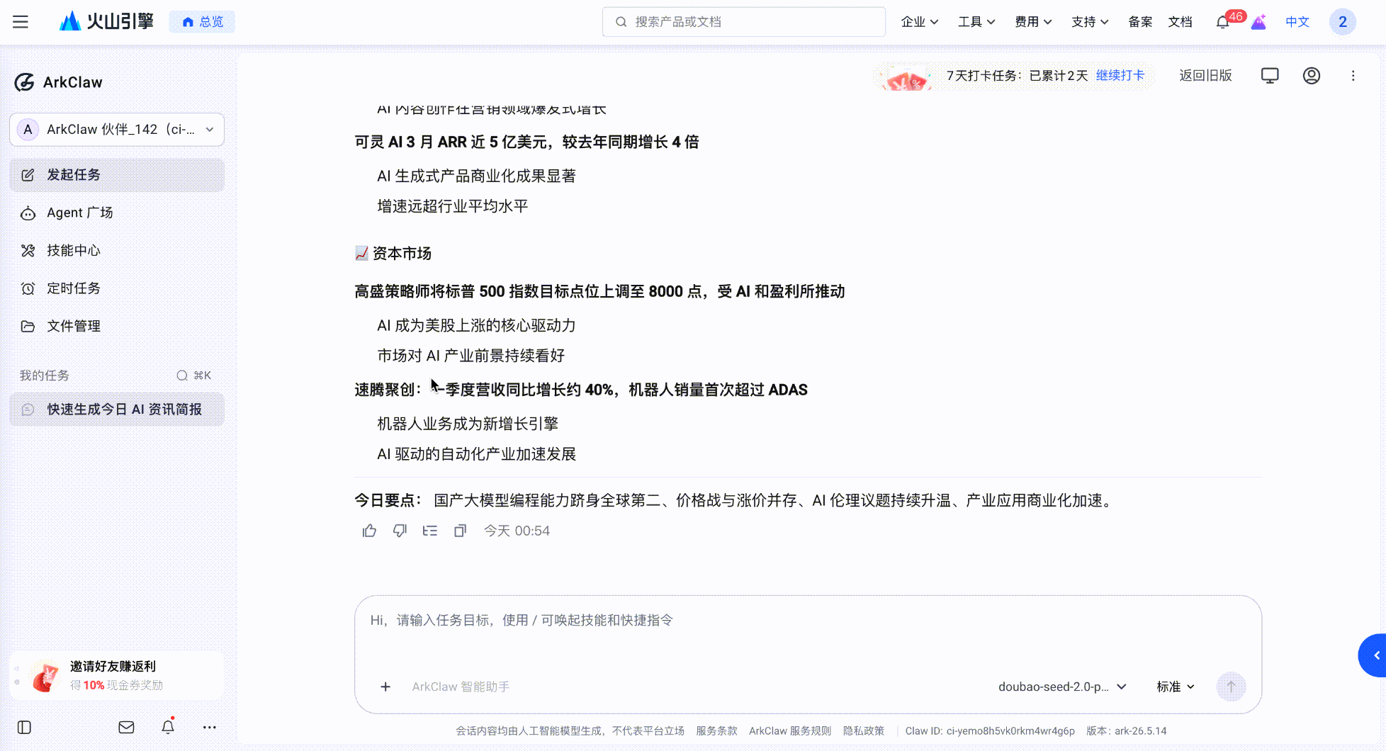Open the sidebar bell notification icon
1386x751 pixels.
tap(168, 727)
